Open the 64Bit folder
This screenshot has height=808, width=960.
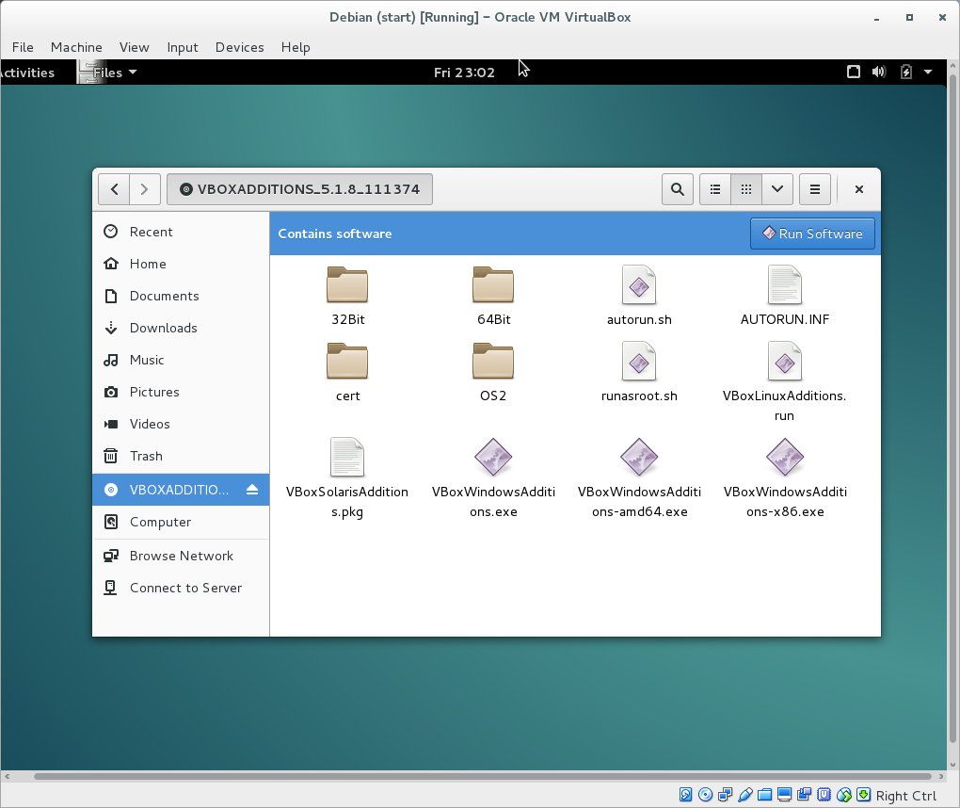pyautogui.click(x=493, y=296)
